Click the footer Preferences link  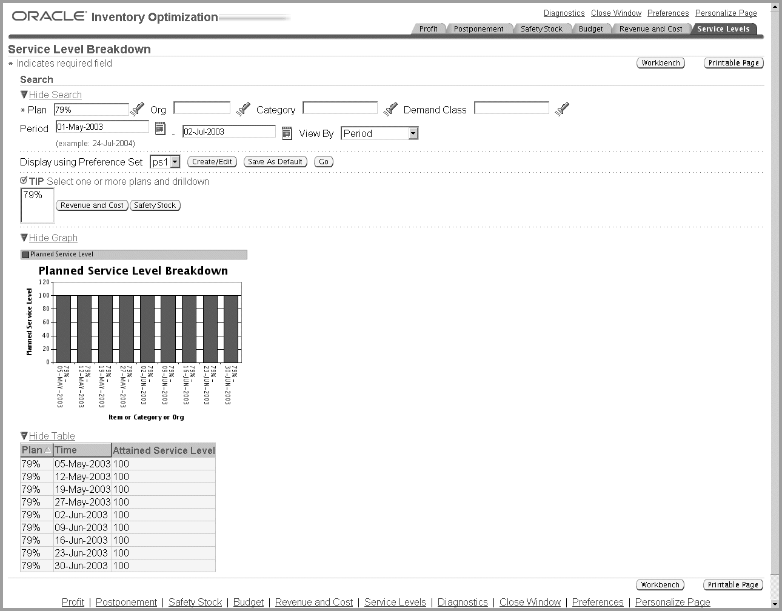pos(598,602)
